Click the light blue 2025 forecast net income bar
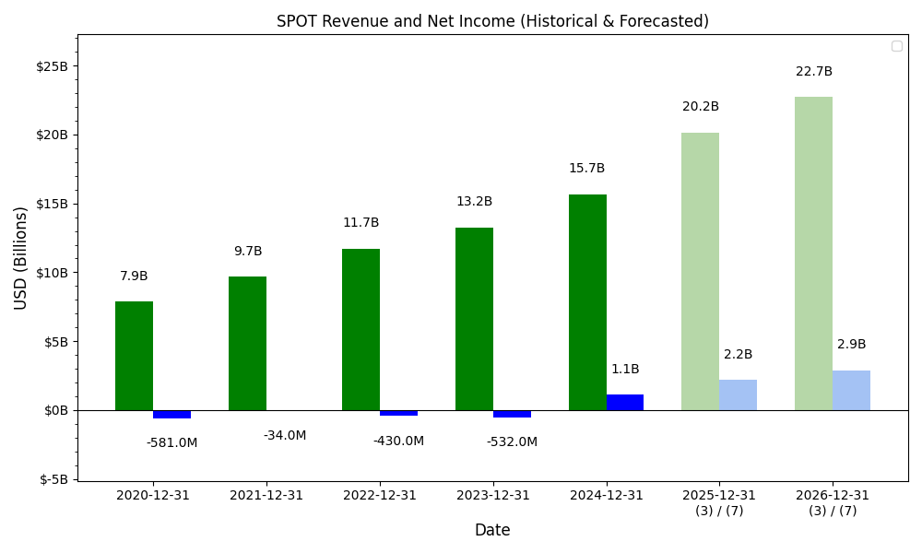 coord(738,394)
